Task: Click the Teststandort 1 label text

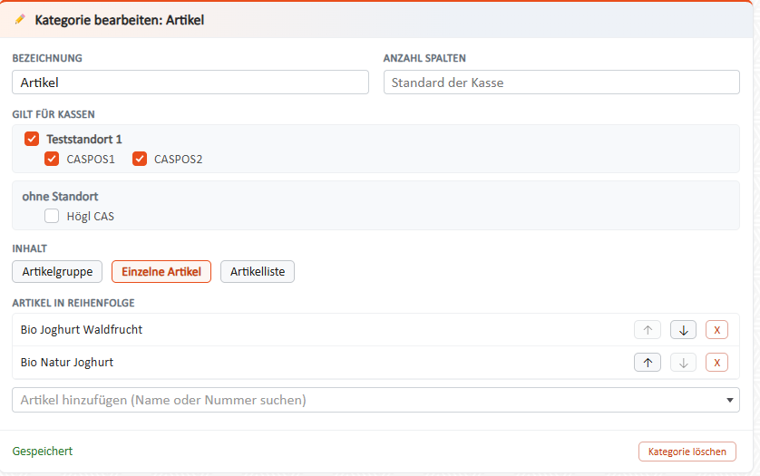Action: coord(84,140)
